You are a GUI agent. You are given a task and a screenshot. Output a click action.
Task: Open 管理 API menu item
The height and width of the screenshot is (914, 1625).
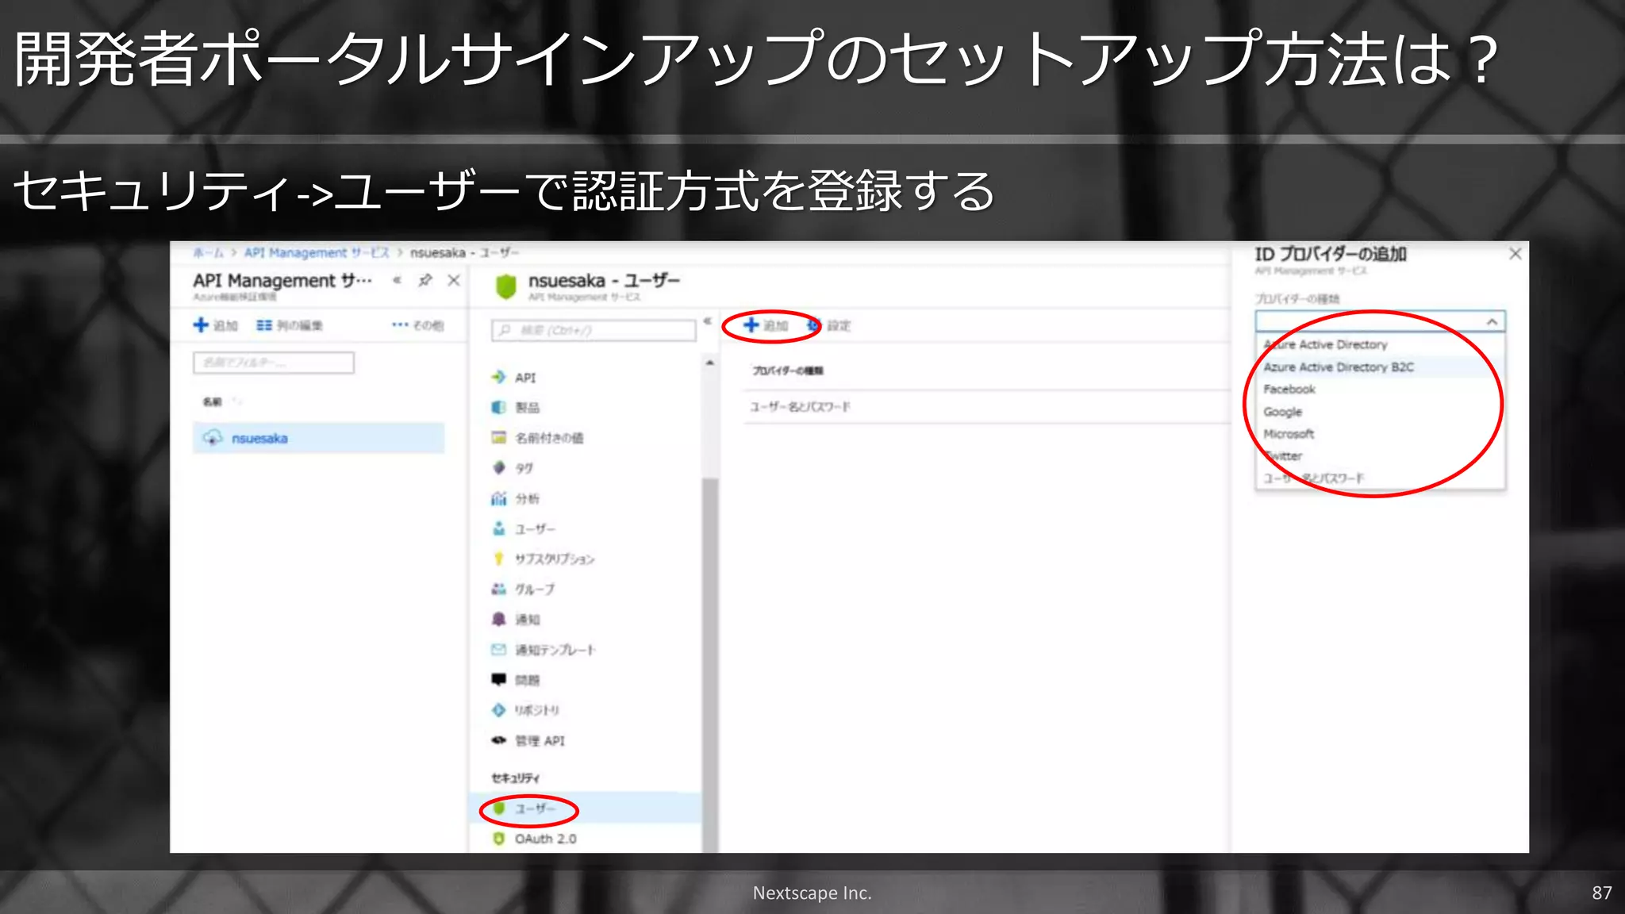click(x=528, y=740)
